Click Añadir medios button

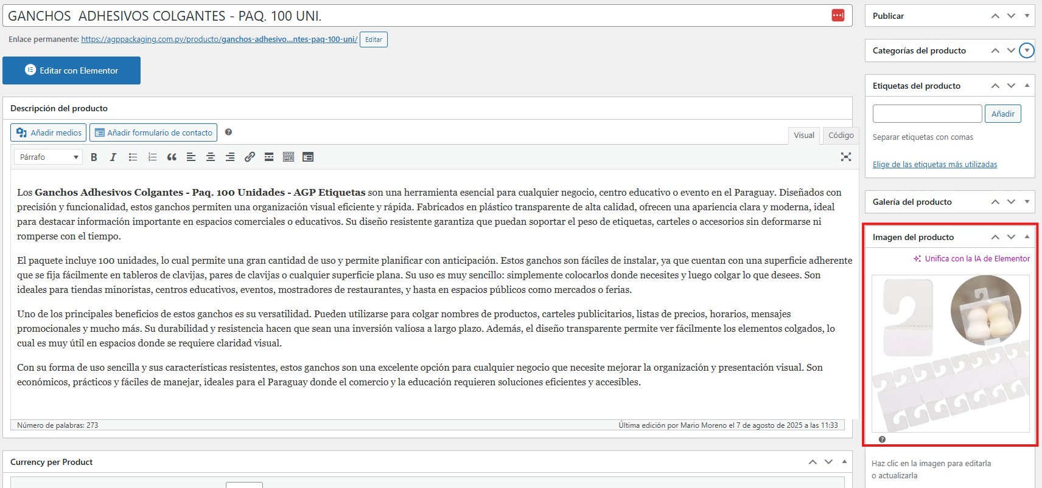point(48,132)
